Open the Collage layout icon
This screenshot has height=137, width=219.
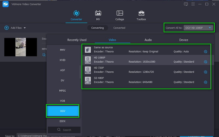click(120, 13)
